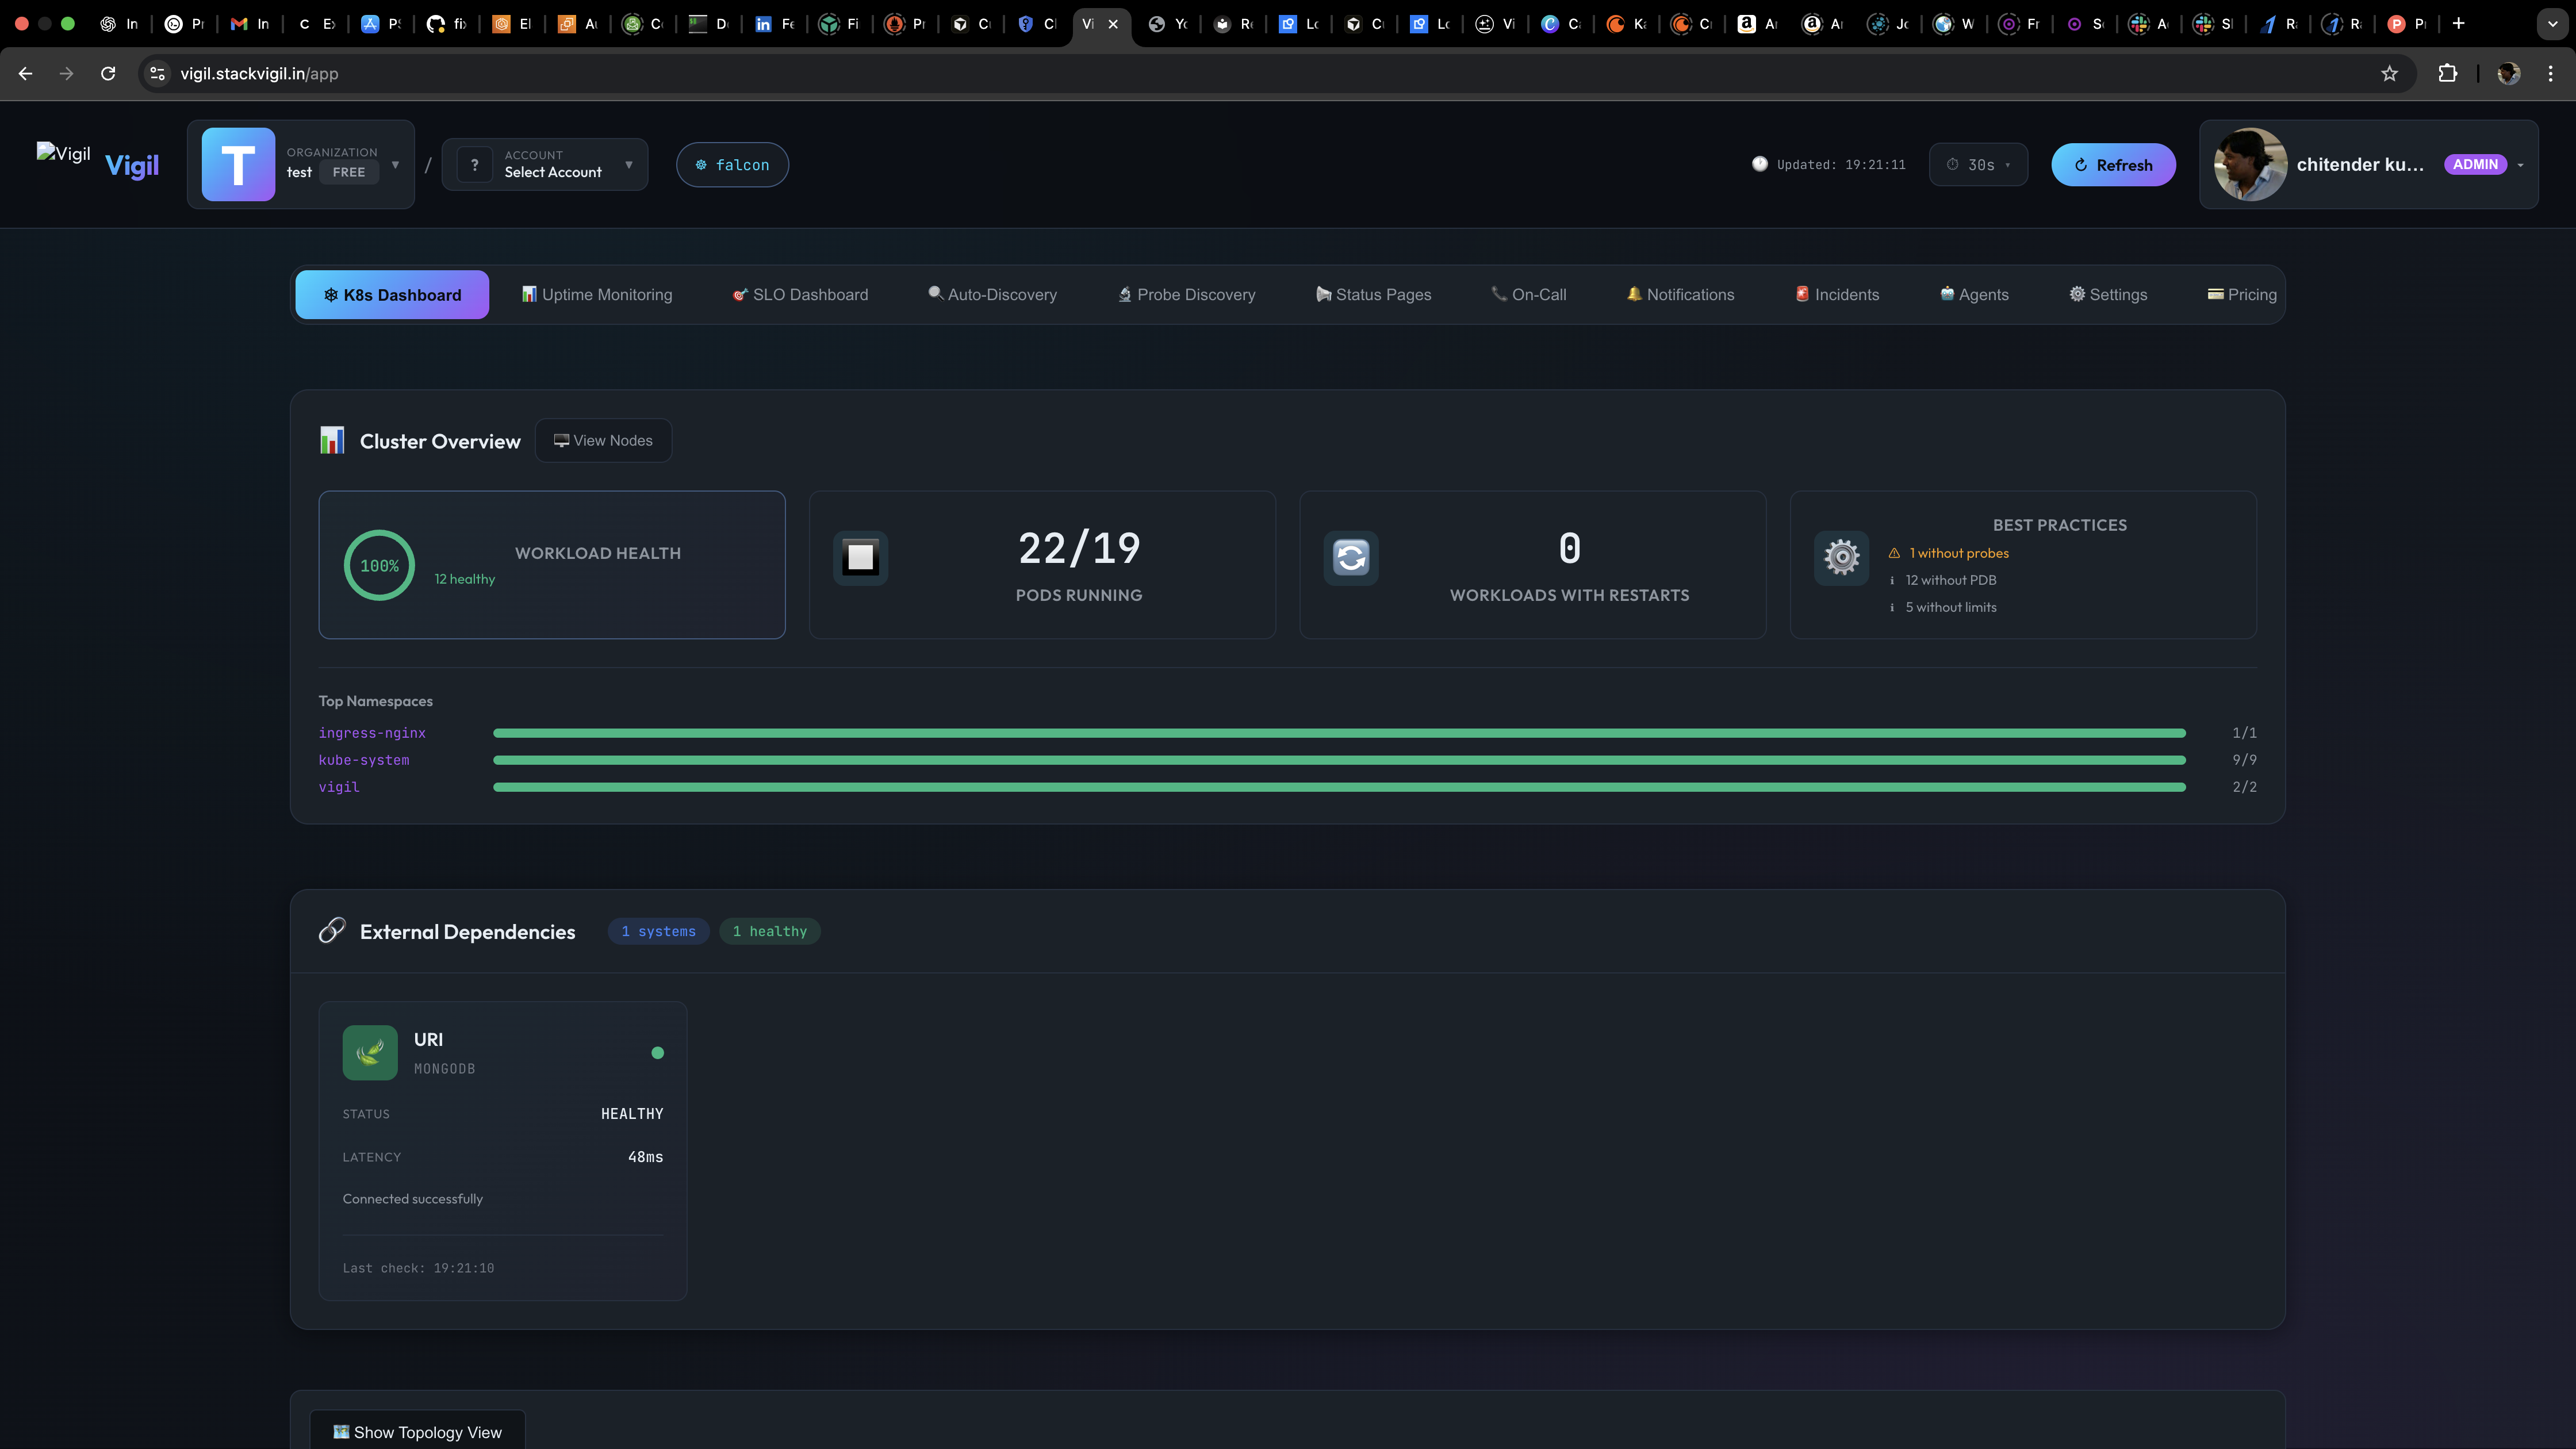Open the Status Pages tab
This screenshot has height=1449, width=2576.
click(x=1373, y=294)
